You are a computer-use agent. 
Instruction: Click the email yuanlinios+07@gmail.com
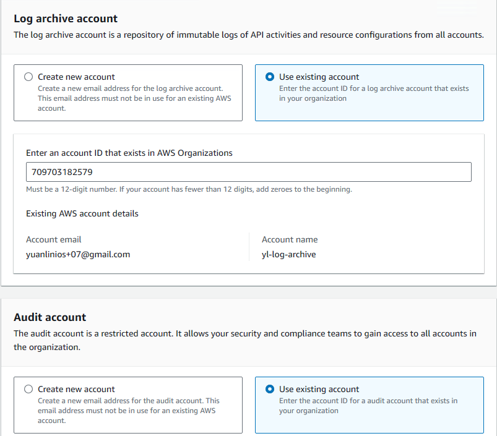tap(78, 255)
